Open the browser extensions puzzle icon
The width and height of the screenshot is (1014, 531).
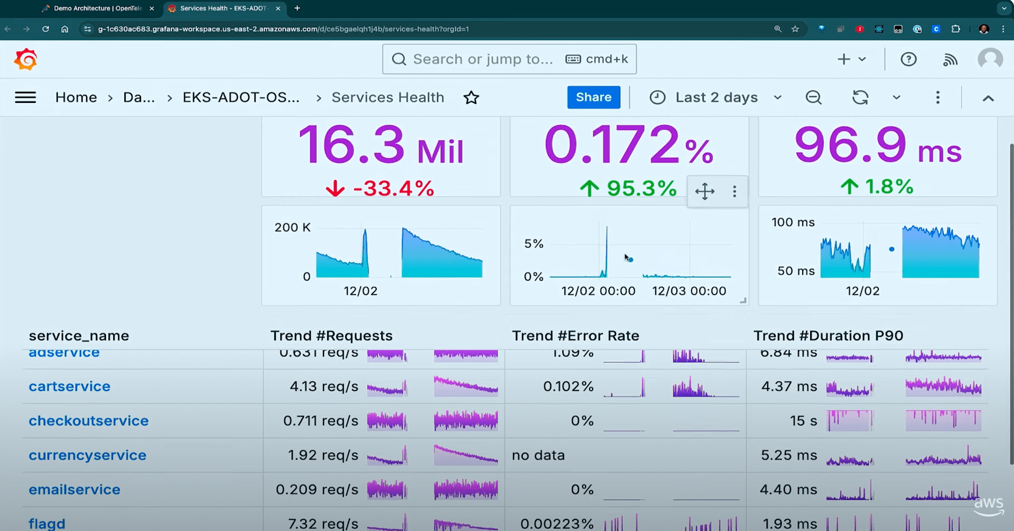coord(956,29)
